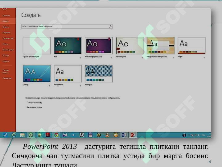Viewport: 222px width, 167px height.
Task: Click the search magnifier icon in template search
Action: tap(110, 26)
